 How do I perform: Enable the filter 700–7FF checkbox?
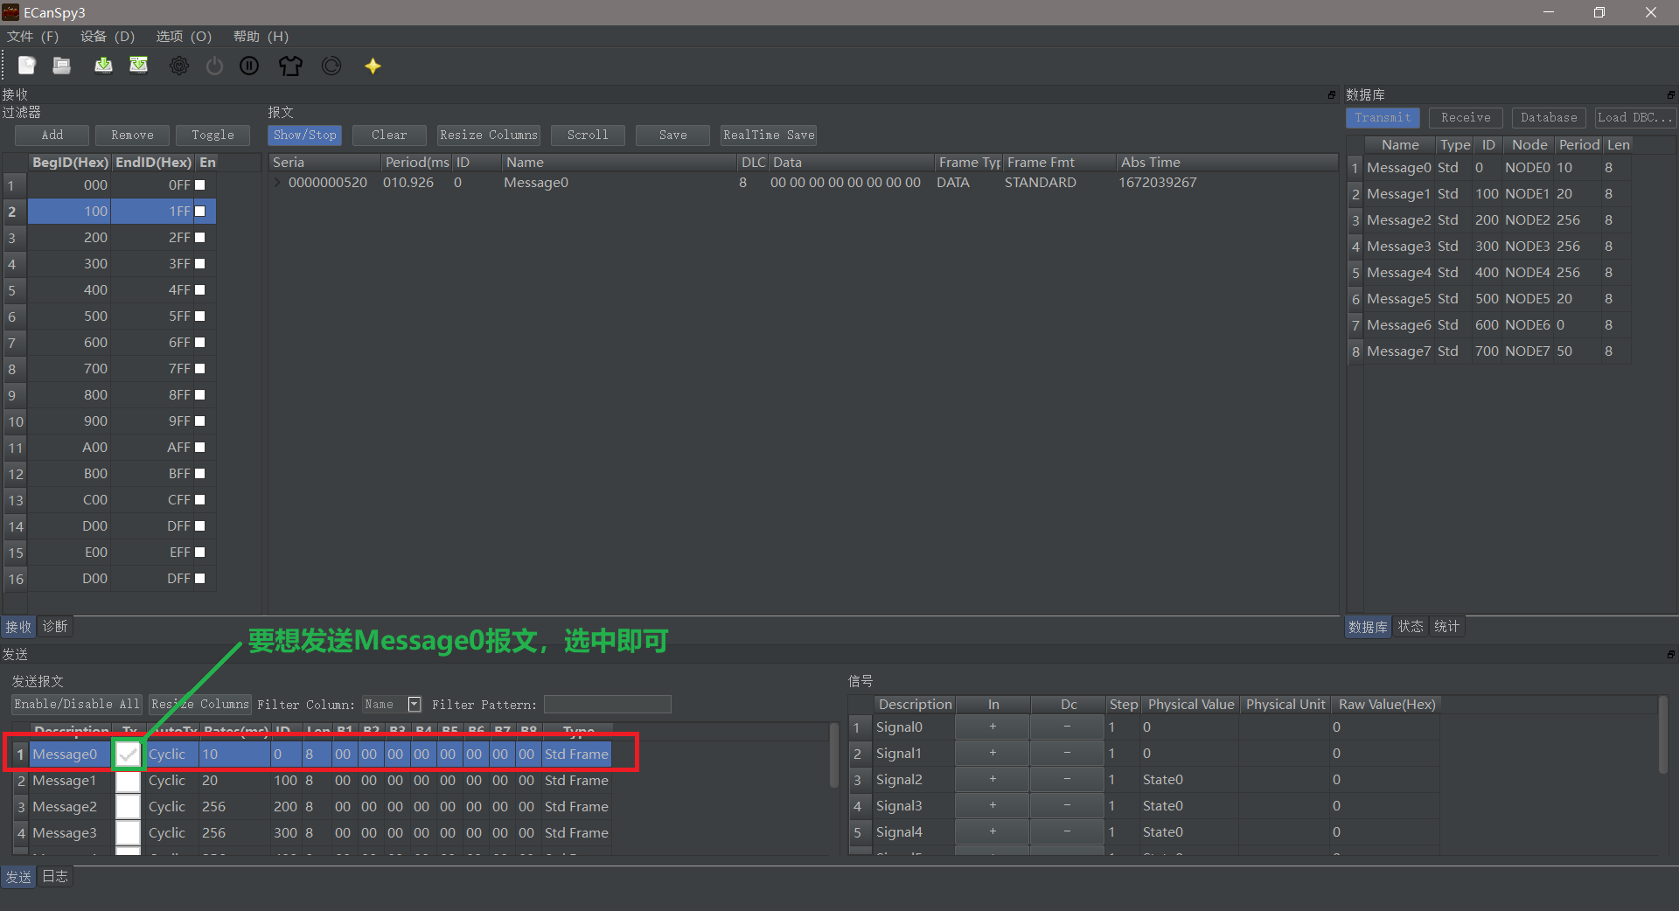(200, 369)
